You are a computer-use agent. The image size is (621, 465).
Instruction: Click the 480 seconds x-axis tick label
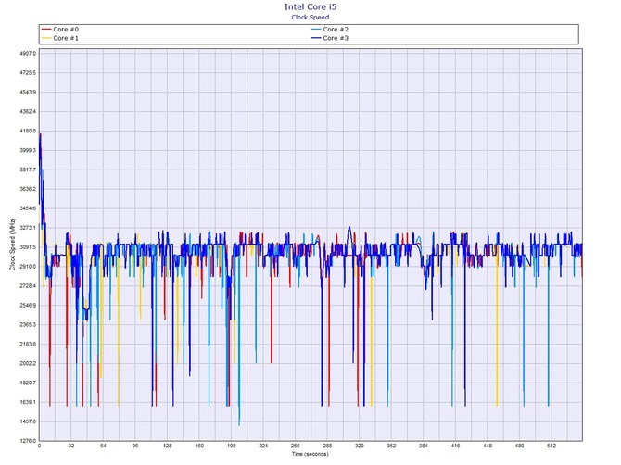(x=520, y=446)
